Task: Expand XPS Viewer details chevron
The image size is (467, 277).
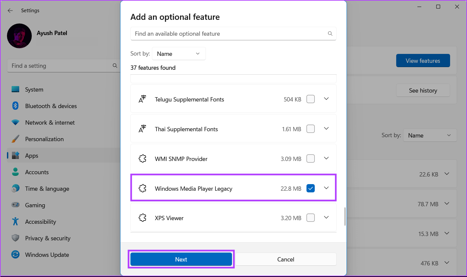Action: click(326, 218)
